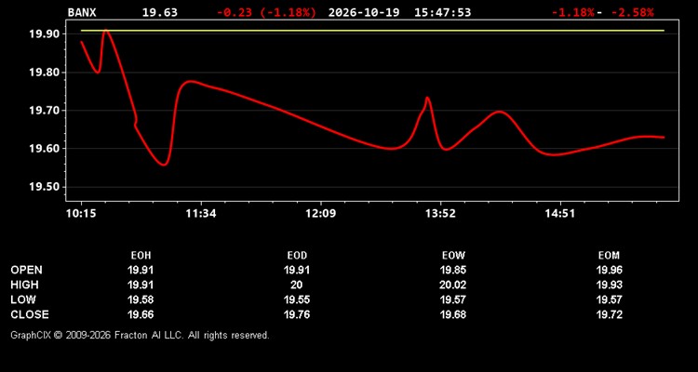Select EOH low value 19.58

click(x=141, y=299)
